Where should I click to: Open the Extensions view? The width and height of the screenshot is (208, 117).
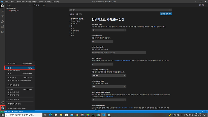[x=2, y=27]
